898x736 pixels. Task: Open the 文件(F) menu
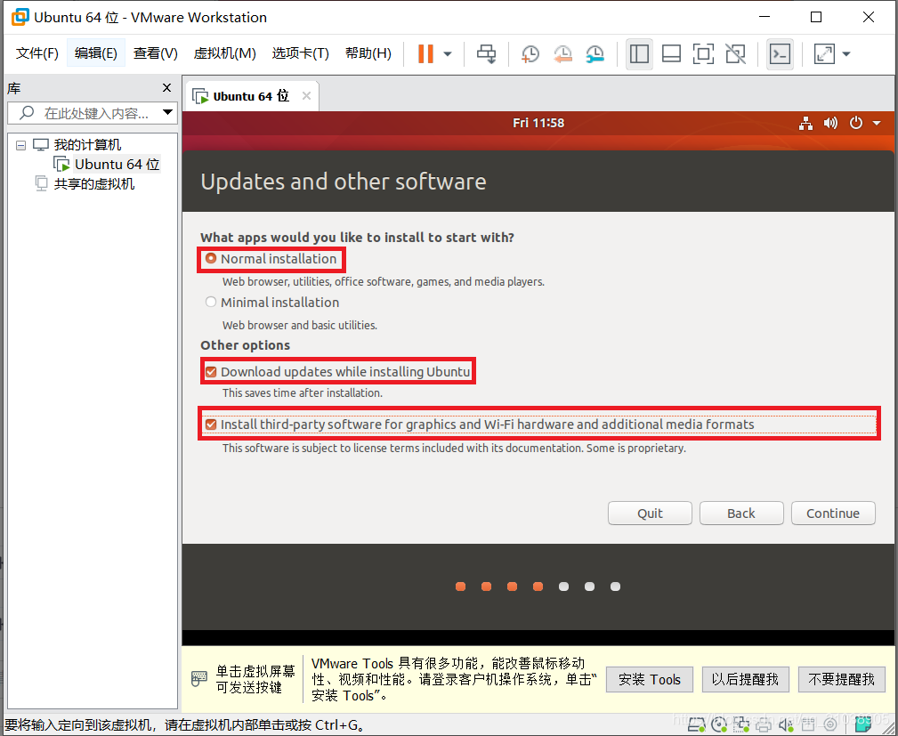click(x=37, y=53)
